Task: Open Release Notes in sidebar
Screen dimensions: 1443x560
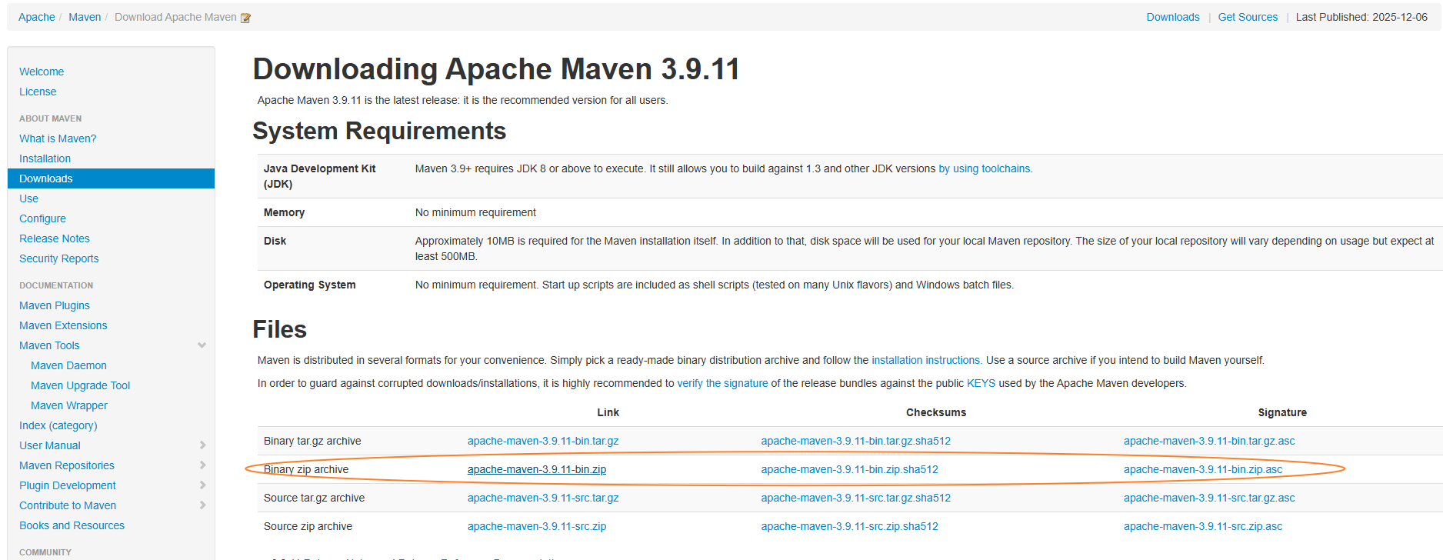Action: click(x=55, y=238)
